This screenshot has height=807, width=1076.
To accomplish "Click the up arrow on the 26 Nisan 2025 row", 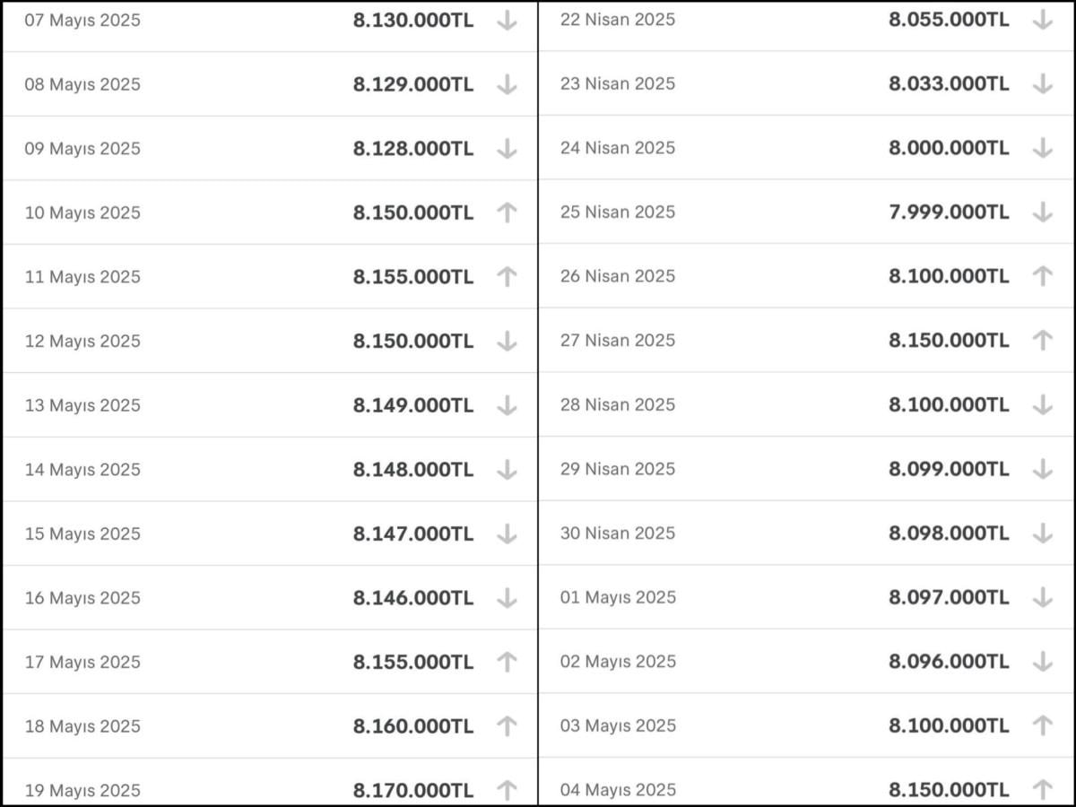I will click(x=1042, y=276).
